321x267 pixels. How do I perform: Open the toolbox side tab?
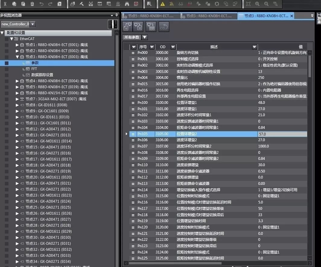(x=319, y=18)
